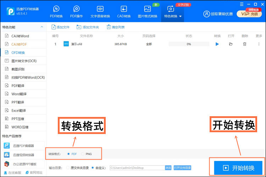Select CAJ转PDF in sidebar
This screenshot has width=266, height=177.
(x=23, y=44)
